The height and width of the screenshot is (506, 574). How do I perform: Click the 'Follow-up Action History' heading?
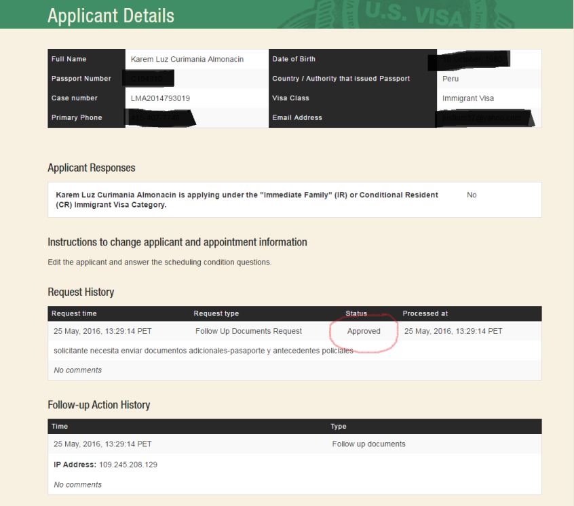[x=99, y=405]
